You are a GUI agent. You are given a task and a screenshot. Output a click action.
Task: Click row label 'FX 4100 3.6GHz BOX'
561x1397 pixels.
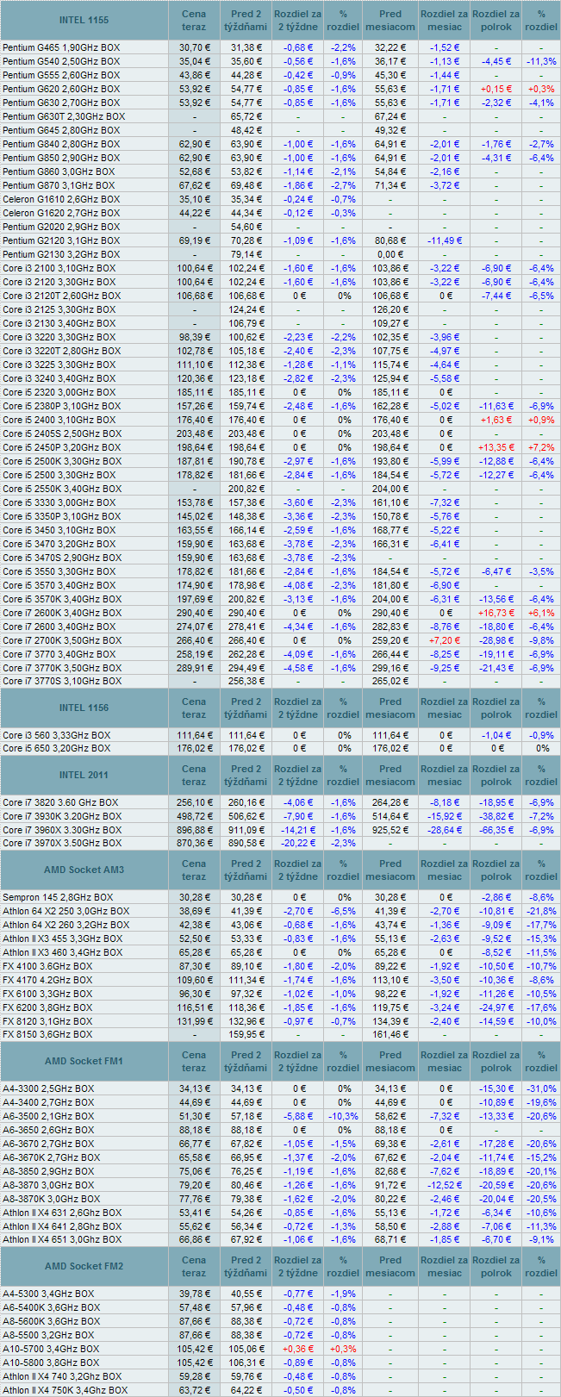point(47,966)
